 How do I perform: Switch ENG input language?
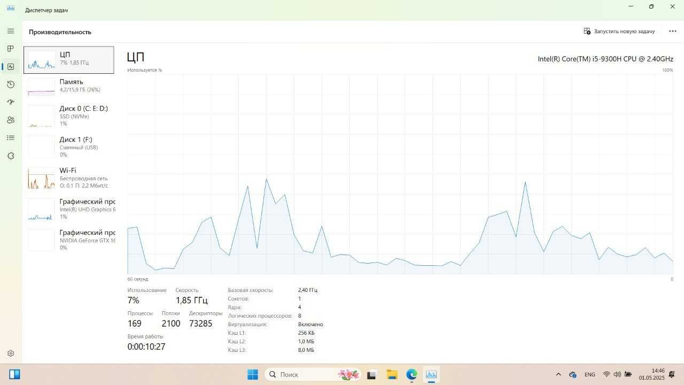click(x=590, y=374)
